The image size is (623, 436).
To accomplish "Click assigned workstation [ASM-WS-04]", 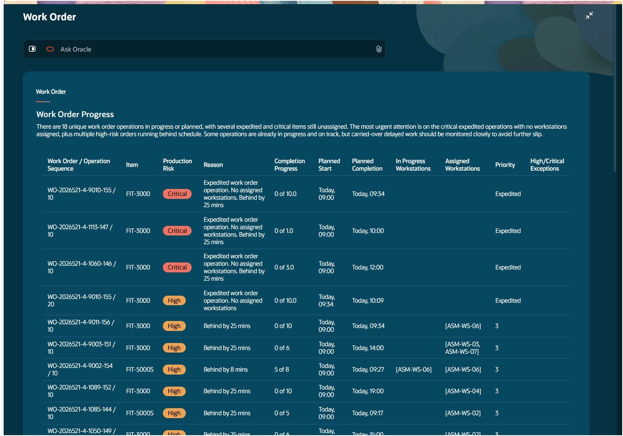I will (x=463, y=391).
